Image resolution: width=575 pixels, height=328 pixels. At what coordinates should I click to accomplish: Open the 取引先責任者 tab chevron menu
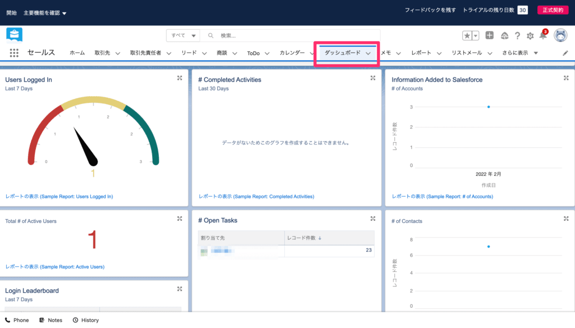(x=169, y=53)
